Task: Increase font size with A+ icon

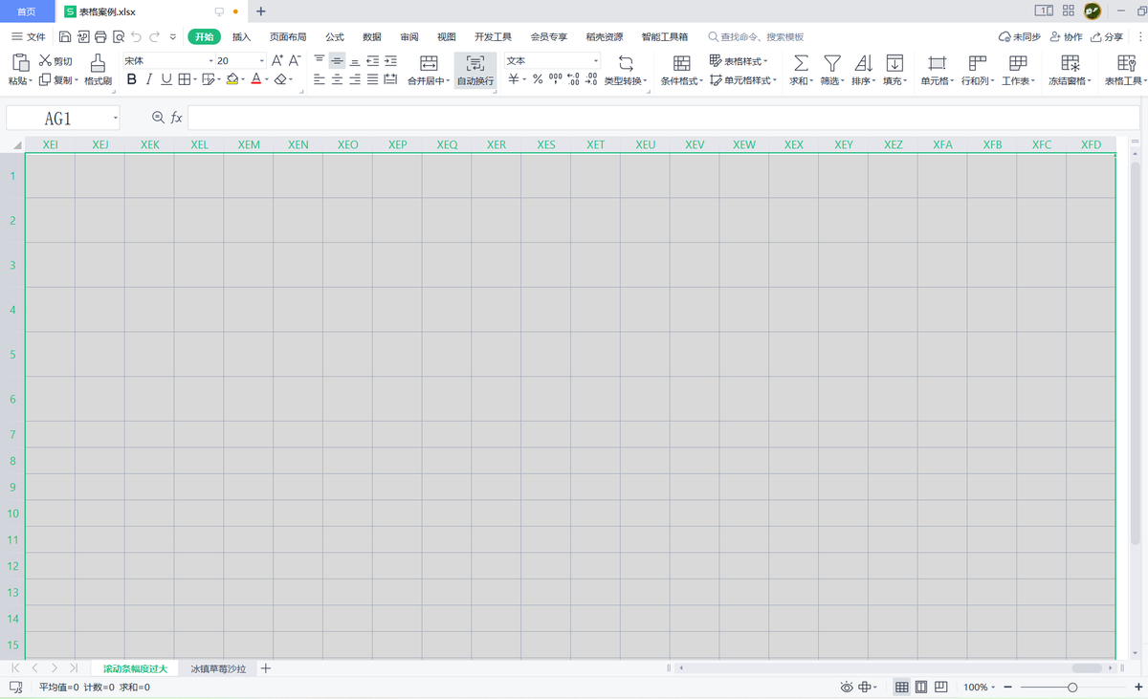Action: click(x=277, y=60)
